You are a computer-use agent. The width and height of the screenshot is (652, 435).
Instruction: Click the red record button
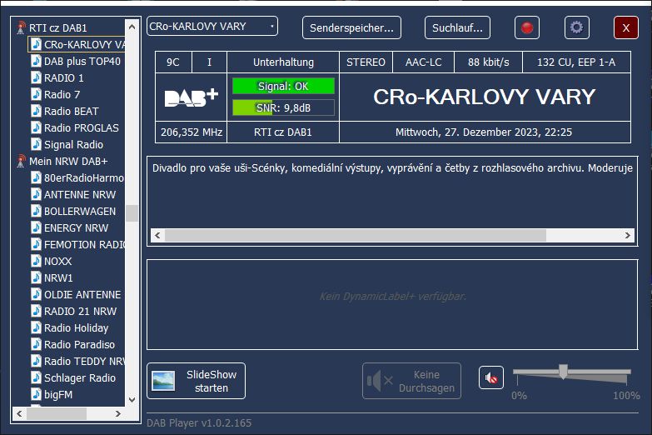click(526, 27)
